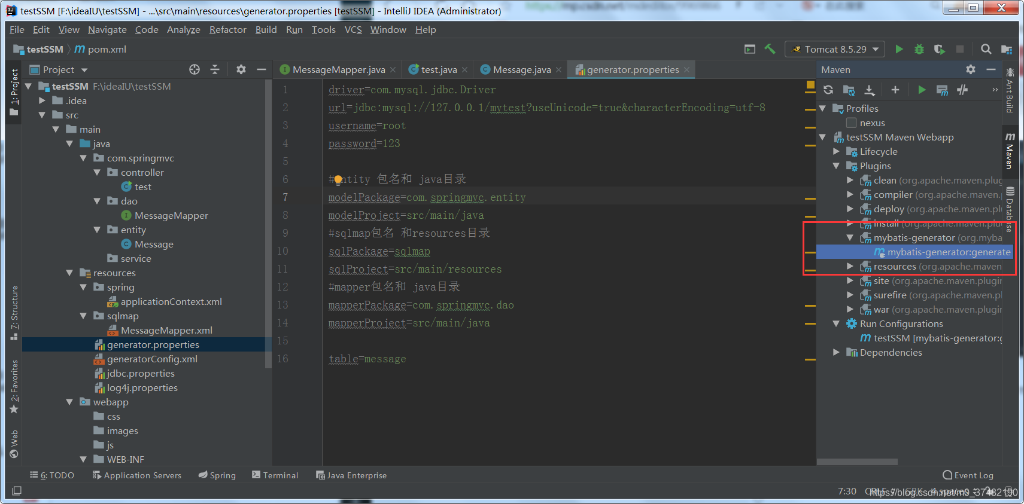Switch to test.java editor tab

439,69
